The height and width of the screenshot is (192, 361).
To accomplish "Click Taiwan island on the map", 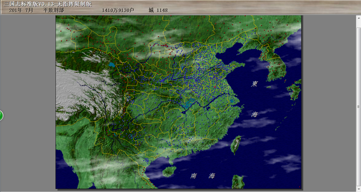I will point(236,145).
